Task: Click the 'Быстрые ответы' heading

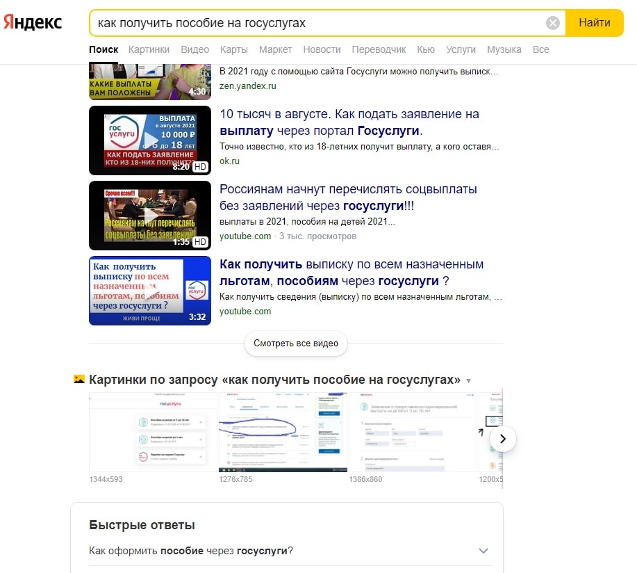Action: [x=142, y=525]
